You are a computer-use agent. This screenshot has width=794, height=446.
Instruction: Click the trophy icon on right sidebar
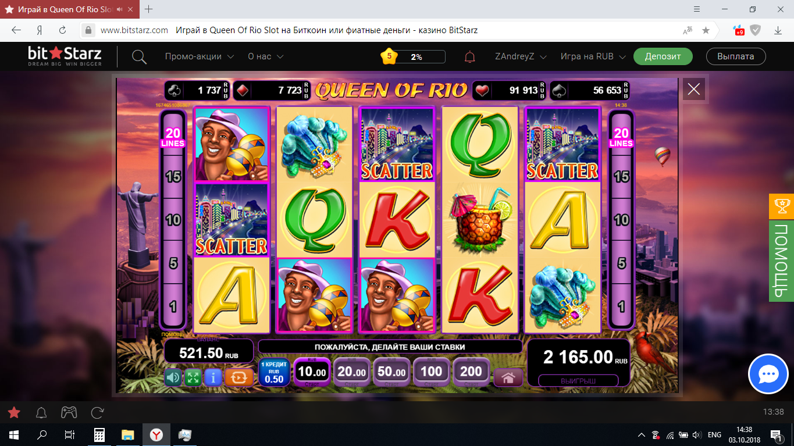[781, 206]
